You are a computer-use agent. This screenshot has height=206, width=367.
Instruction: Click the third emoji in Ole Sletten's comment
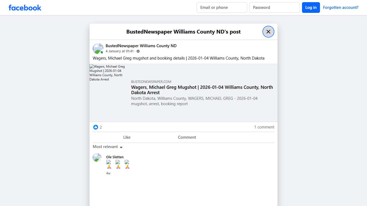(x=127, y=164)
